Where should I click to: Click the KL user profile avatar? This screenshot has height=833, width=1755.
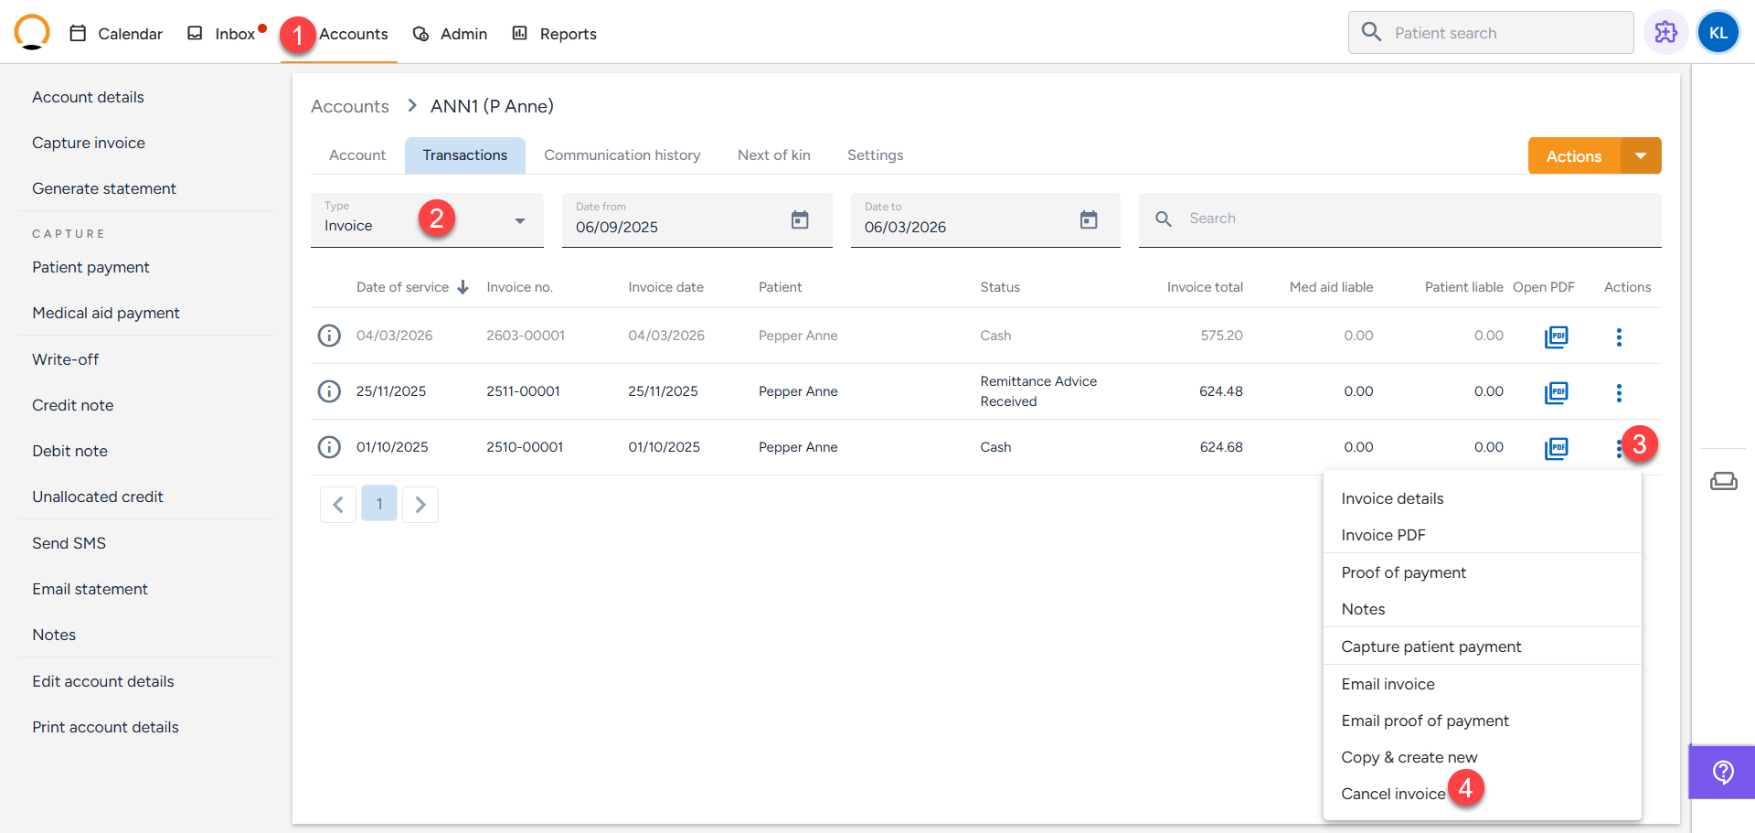point(1718,33)
